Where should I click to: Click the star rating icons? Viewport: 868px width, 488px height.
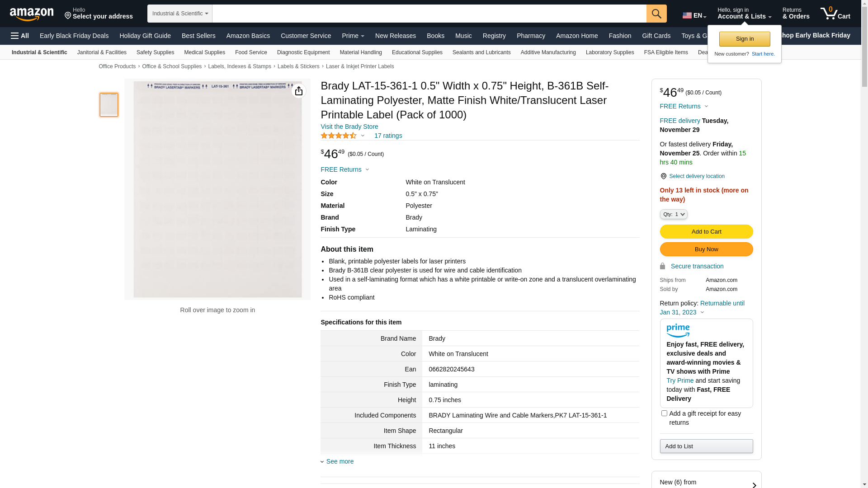(339, 136)
